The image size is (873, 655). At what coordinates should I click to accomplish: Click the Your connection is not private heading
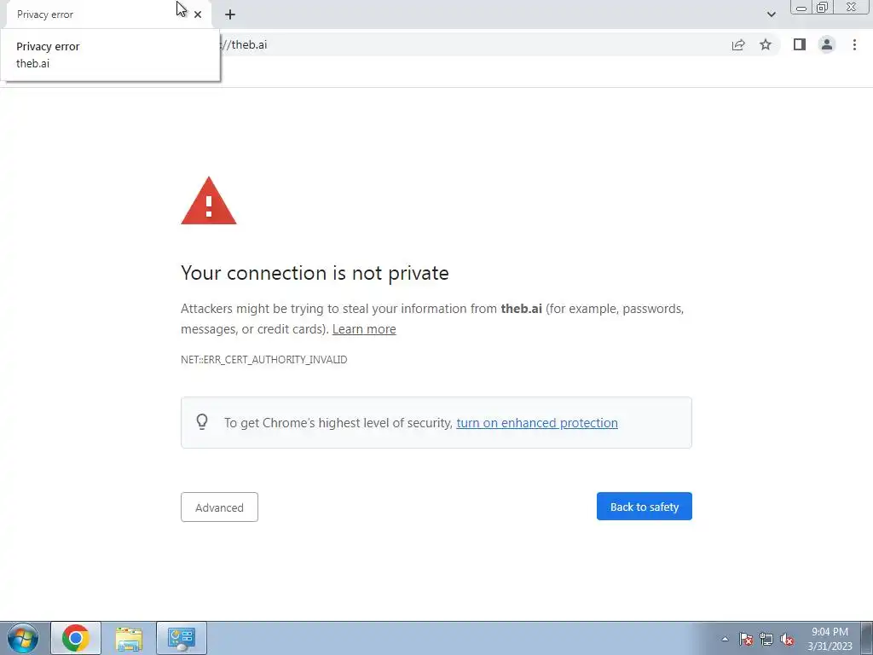[315, 273]
